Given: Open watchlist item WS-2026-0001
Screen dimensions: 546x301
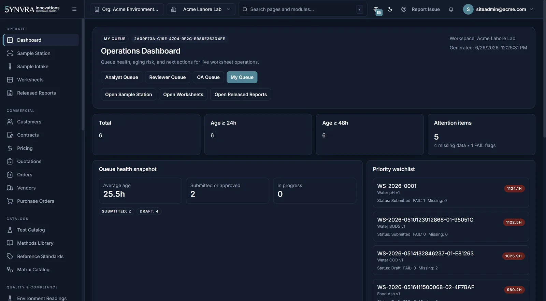Looking at the screenshot, I should click(x=451, y=192).
